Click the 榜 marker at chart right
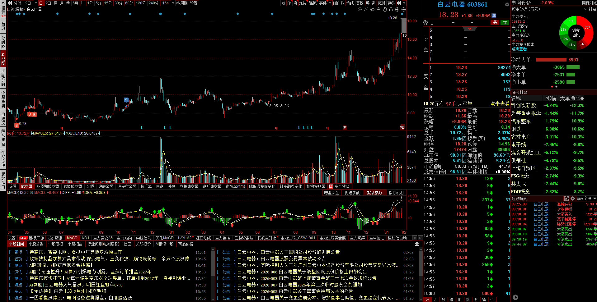The height and width of the screenshot is (302, 597). coord(402,128)
